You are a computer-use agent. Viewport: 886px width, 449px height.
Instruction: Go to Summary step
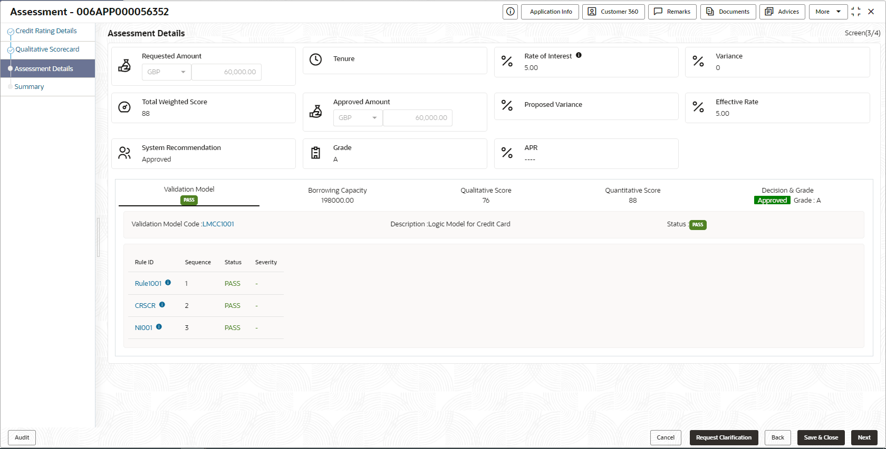pos(29,87)
